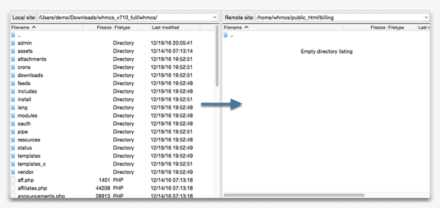This screenshot has height=208, width=440.
Task: Click the local pane vertical scrollbar
Action: point(217,57)
